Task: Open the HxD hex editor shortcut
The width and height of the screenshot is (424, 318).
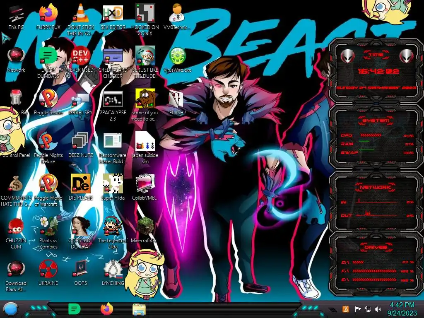Action: click(x=113, y=17)
